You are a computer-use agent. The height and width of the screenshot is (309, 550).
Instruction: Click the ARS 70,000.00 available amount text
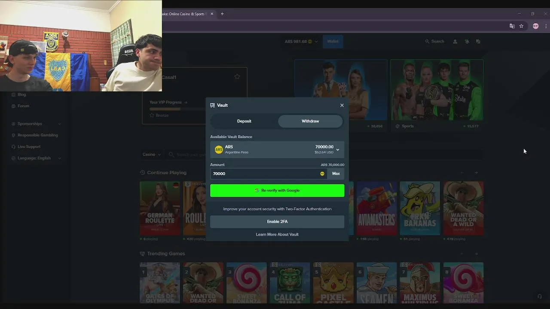(x=332, y=165)
